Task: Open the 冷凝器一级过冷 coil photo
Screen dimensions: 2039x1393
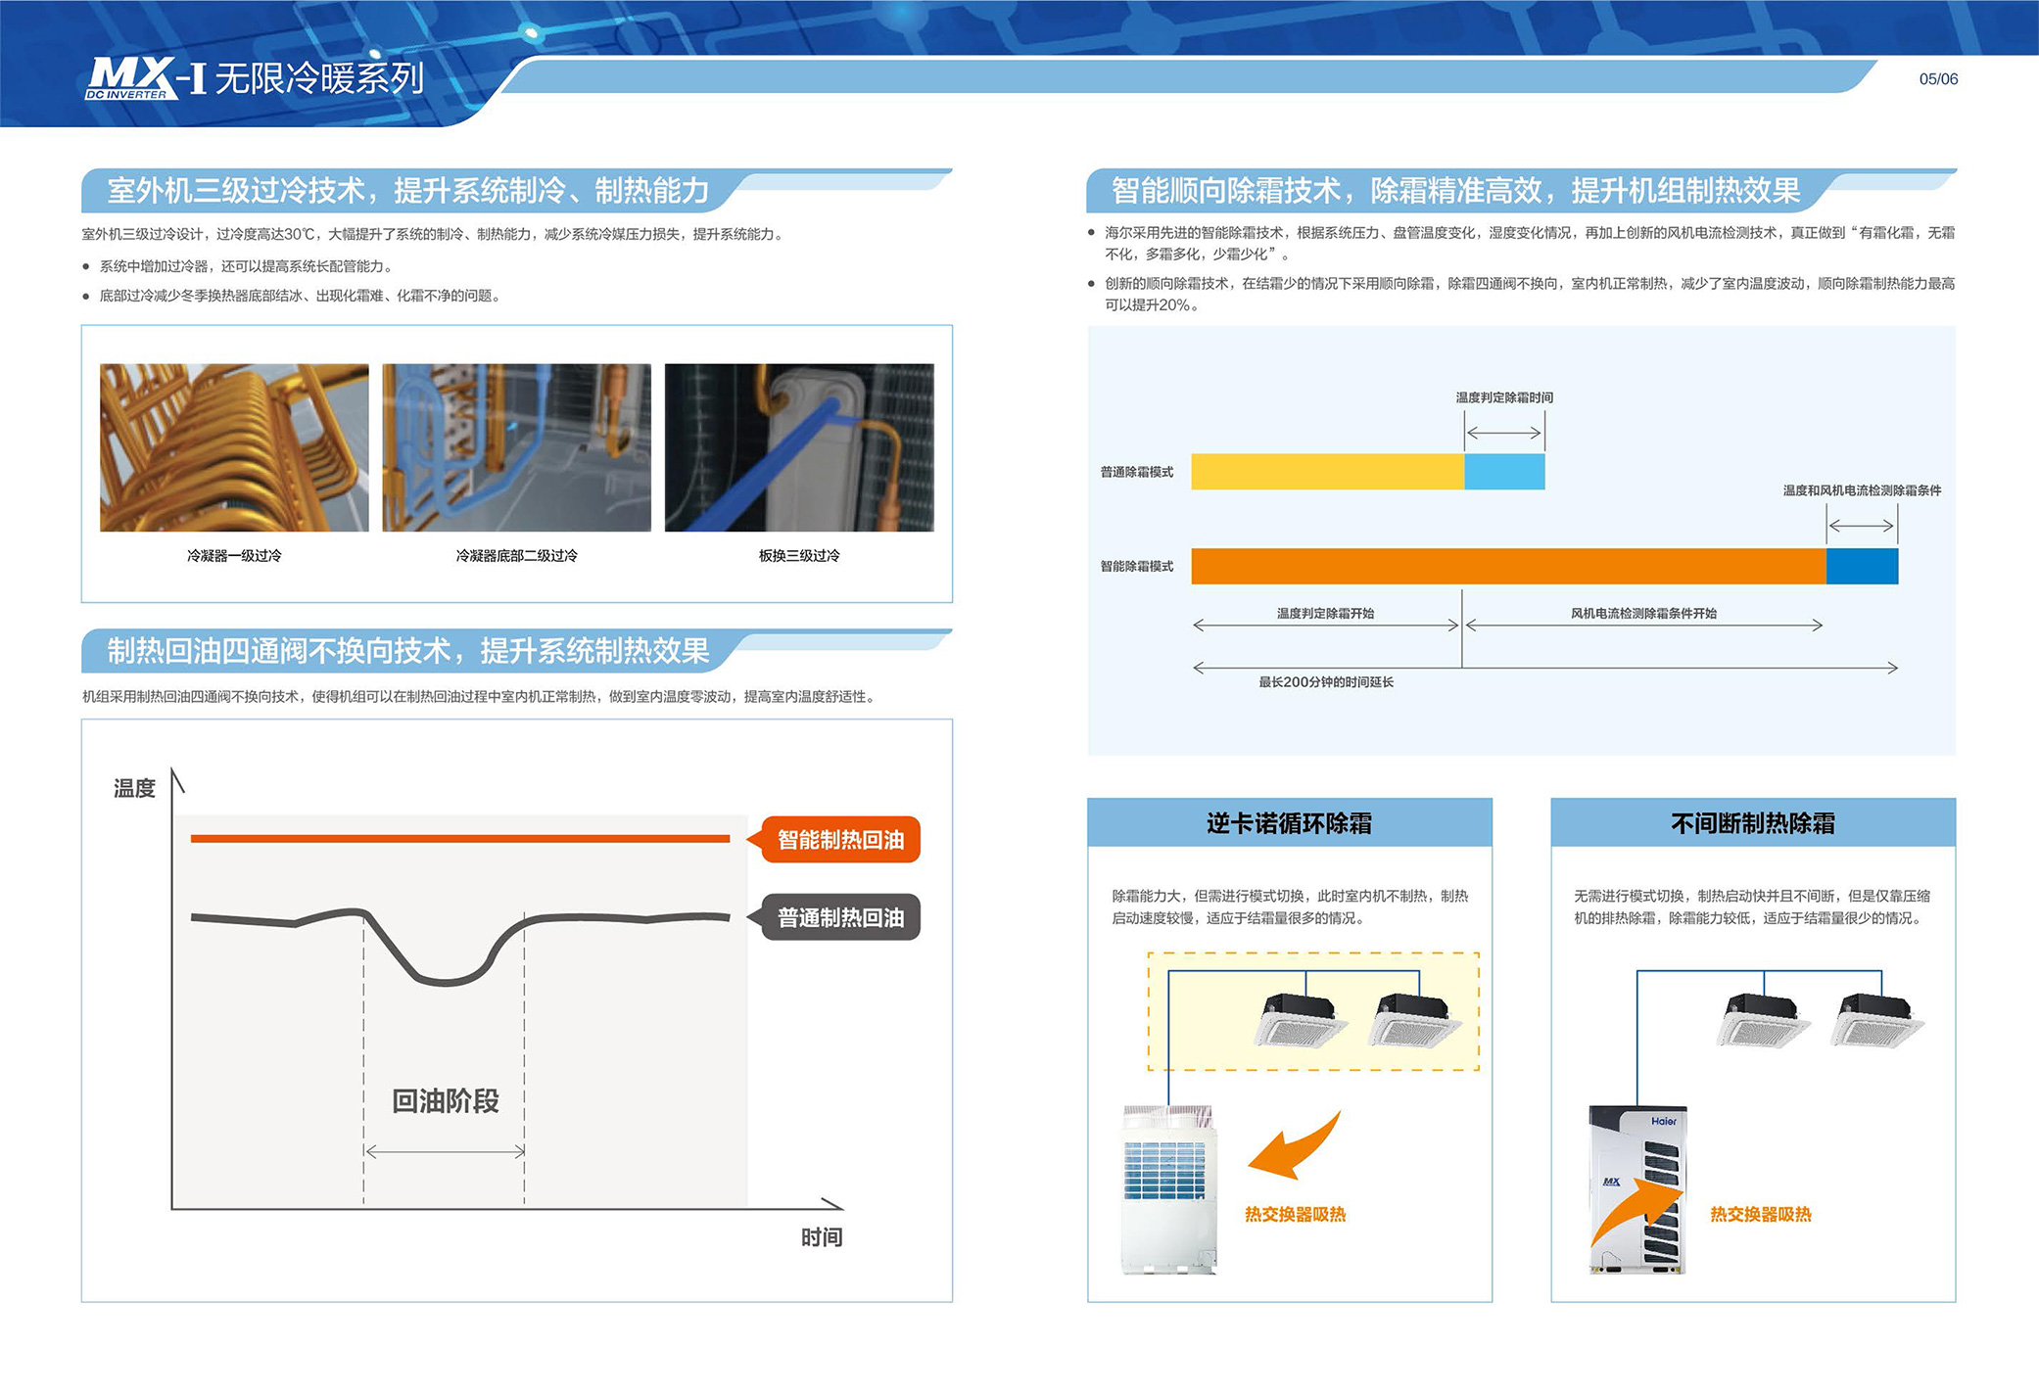Action: click(234, 447)
